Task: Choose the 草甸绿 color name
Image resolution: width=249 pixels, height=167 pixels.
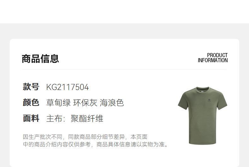Action: tap(58, 103)
